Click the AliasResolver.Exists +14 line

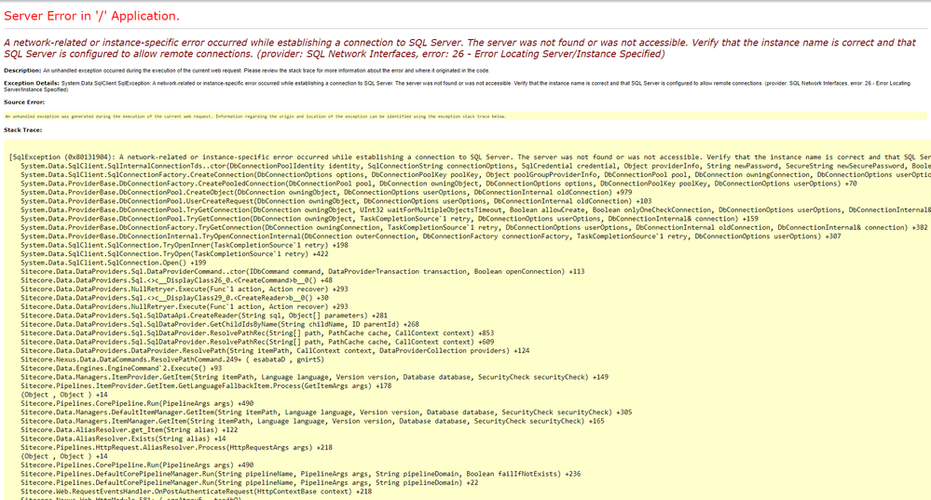click(x=123, y=439)
